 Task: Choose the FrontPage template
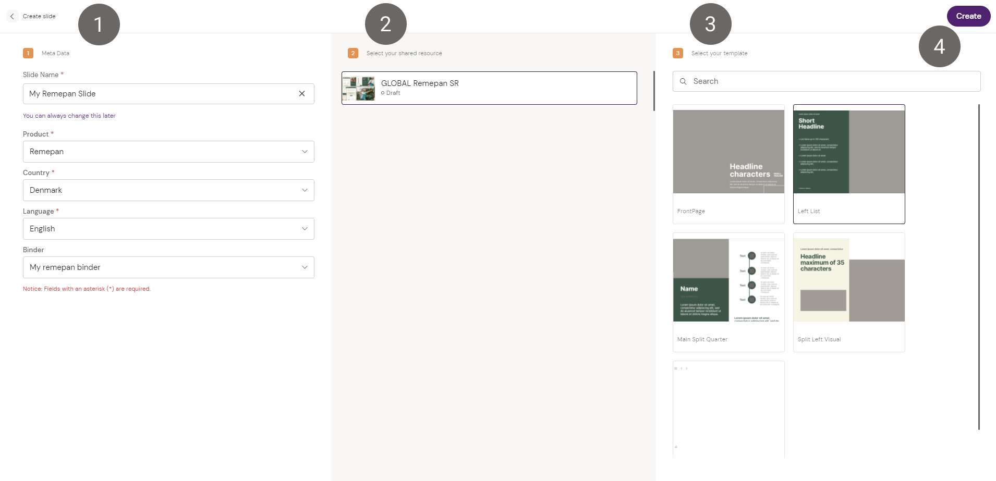tap(728, 164)
